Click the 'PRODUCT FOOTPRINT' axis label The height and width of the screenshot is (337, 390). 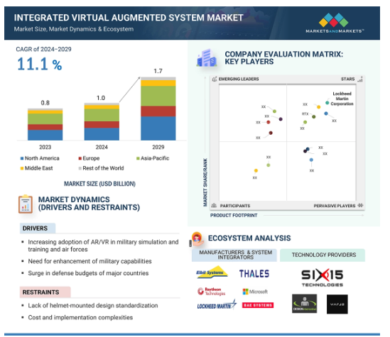point(234,215)
